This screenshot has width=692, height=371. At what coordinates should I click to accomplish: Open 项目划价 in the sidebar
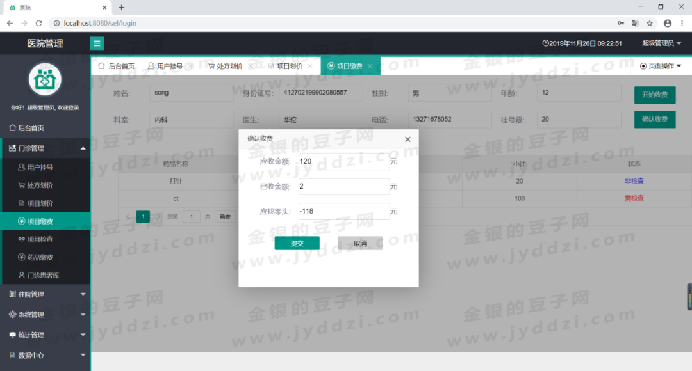pos(46,203)
